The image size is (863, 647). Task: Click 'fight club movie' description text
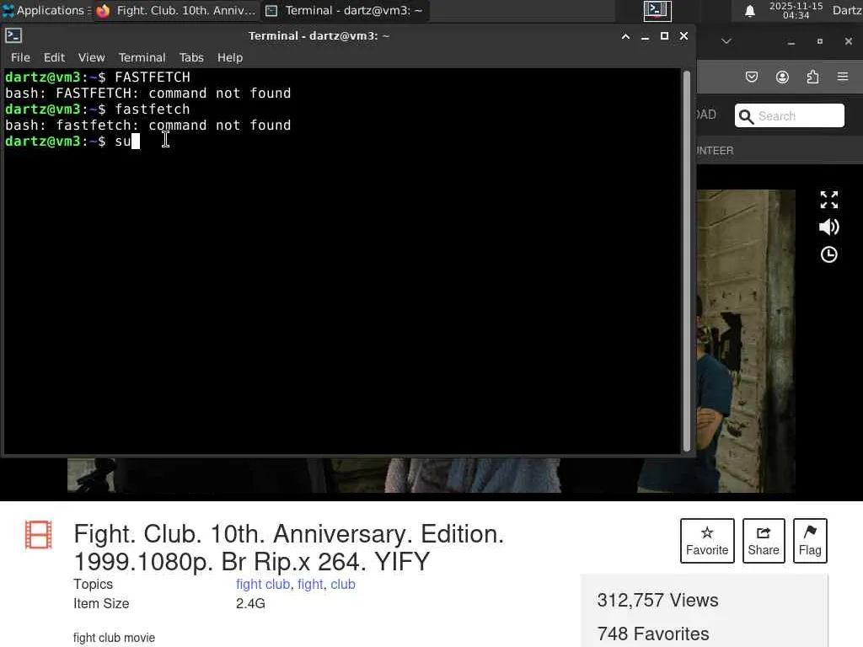pos(114,638)
